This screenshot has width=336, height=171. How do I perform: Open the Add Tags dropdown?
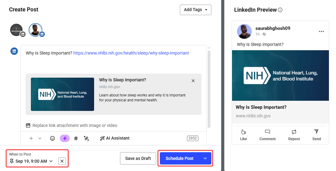(195, 10)
